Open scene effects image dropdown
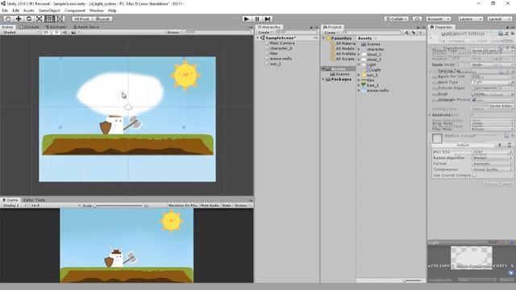The image size is (516, 290). coord(75,32)
